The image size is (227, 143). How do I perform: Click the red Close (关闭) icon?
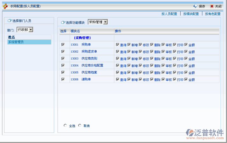pyautogui.click(x=212, y=6)
